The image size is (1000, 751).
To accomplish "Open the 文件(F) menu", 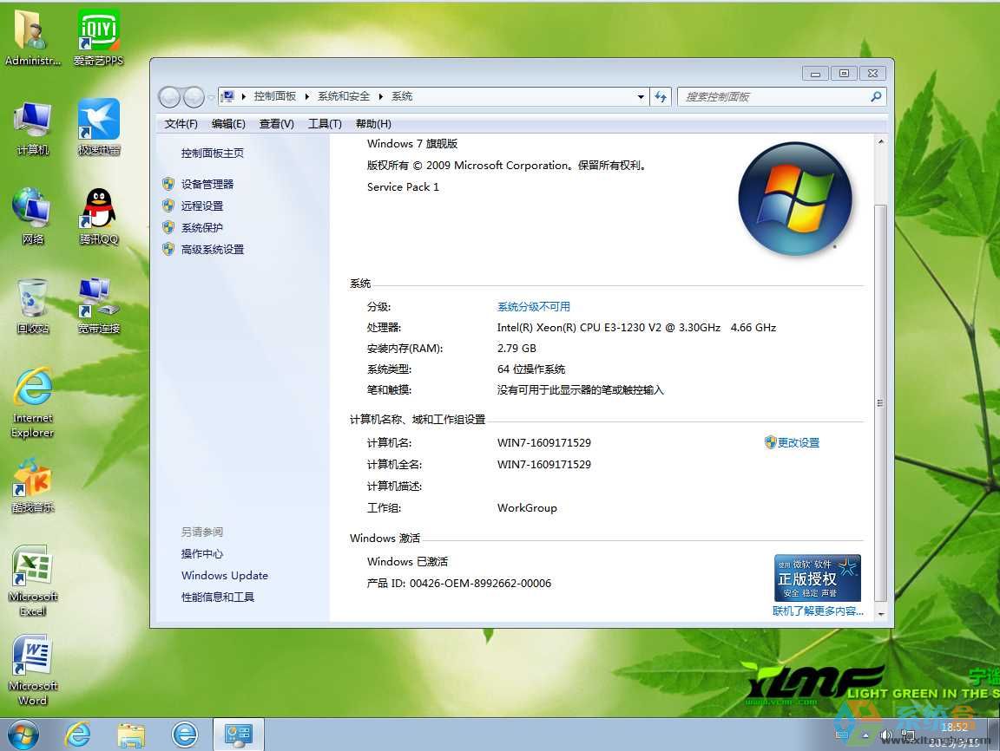I will [181, 124].
